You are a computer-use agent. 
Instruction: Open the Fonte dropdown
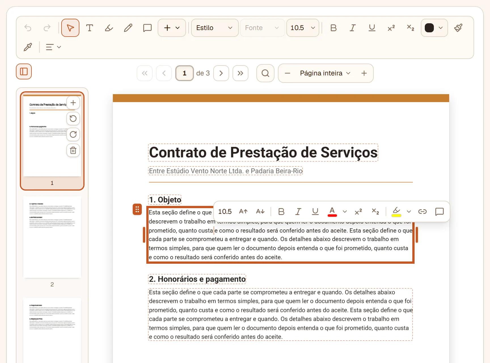pos(262,28)
